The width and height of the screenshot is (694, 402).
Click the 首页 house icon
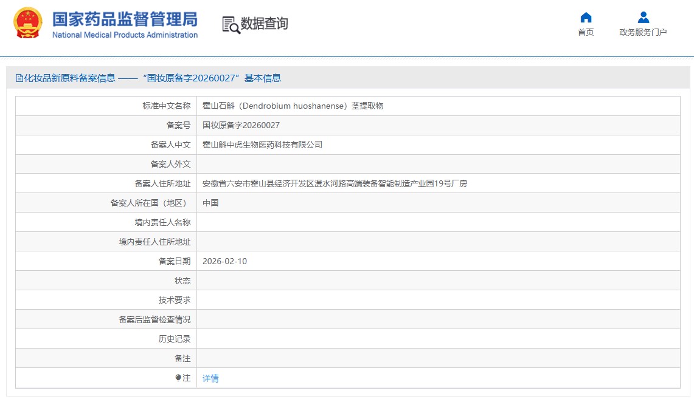586,18
